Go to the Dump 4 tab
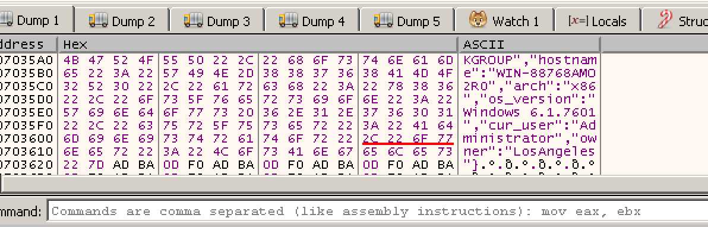The width and height of the screenshot is (708, 227). [x=312, y=21]
